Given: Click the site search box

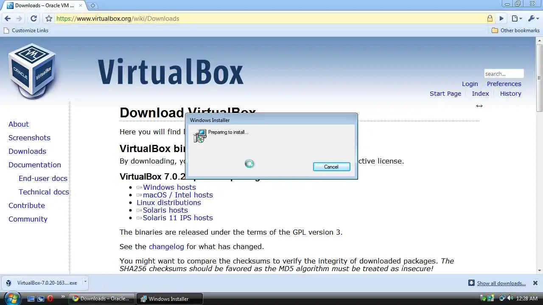Looking at the screenshot, I should (504, 74).
